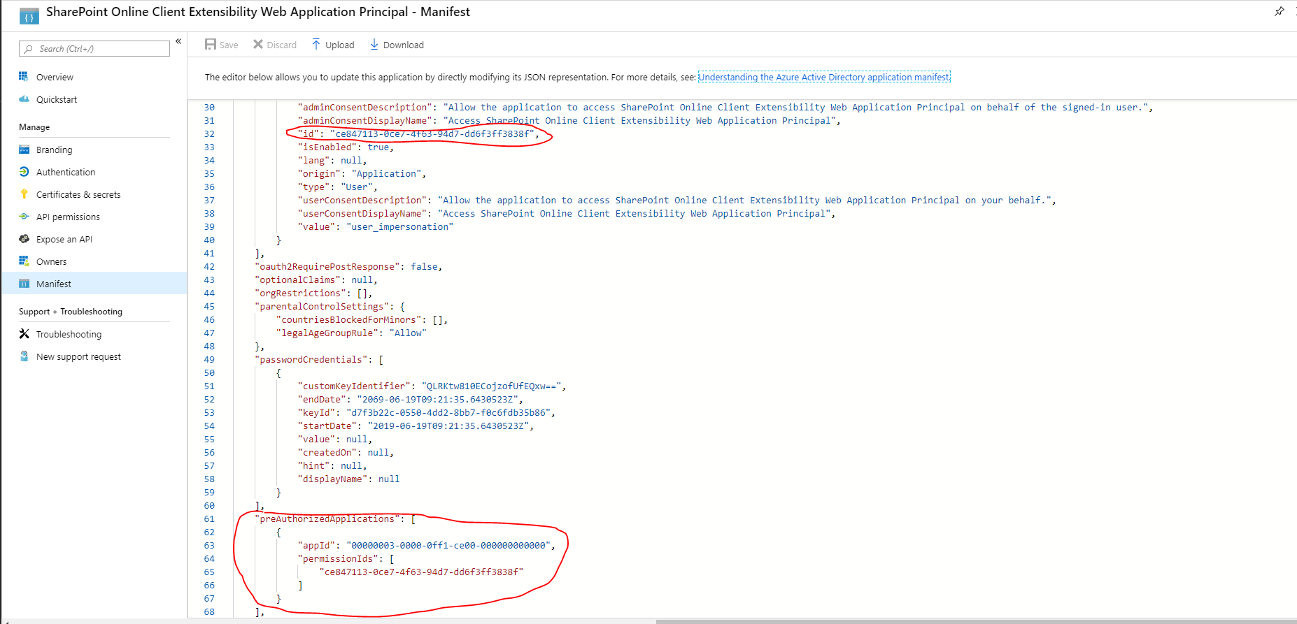Click the Branding icon

24,150
